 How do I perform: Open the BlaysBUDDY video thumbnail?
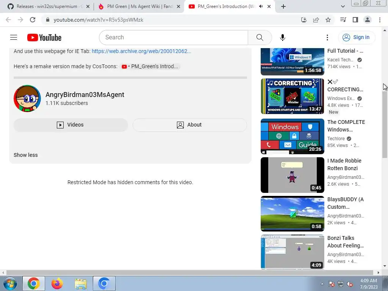(x=292, y=214)
